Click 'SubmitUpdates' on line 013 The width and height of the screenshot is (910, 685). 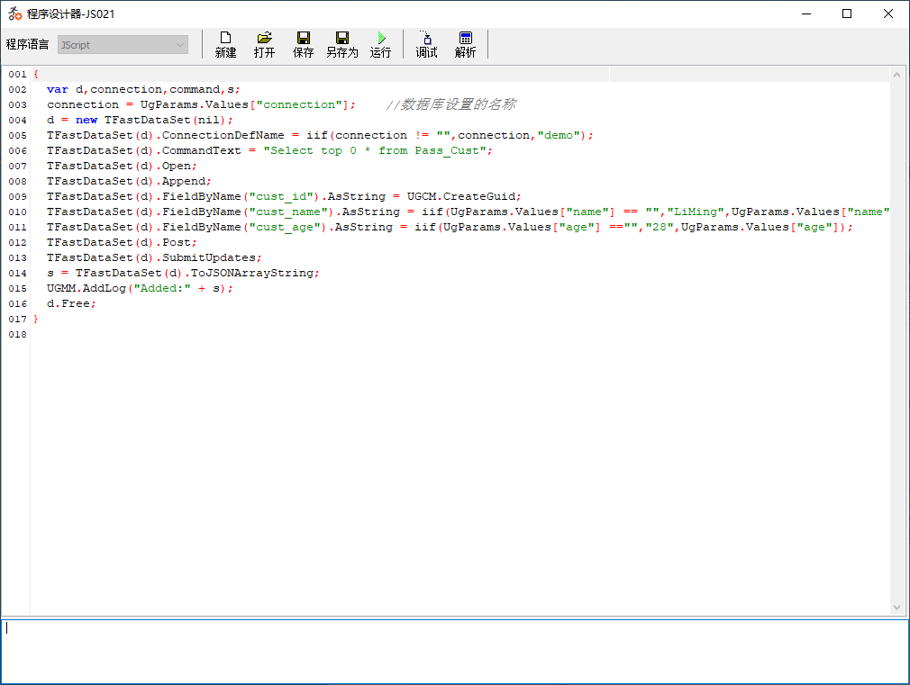(x=209, y=257)
